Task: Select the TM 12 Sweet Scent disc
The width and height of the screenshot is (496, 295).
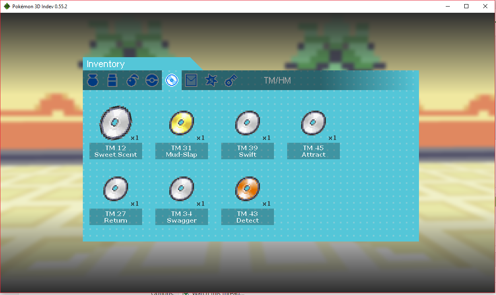Action: (x=116, y=122)
